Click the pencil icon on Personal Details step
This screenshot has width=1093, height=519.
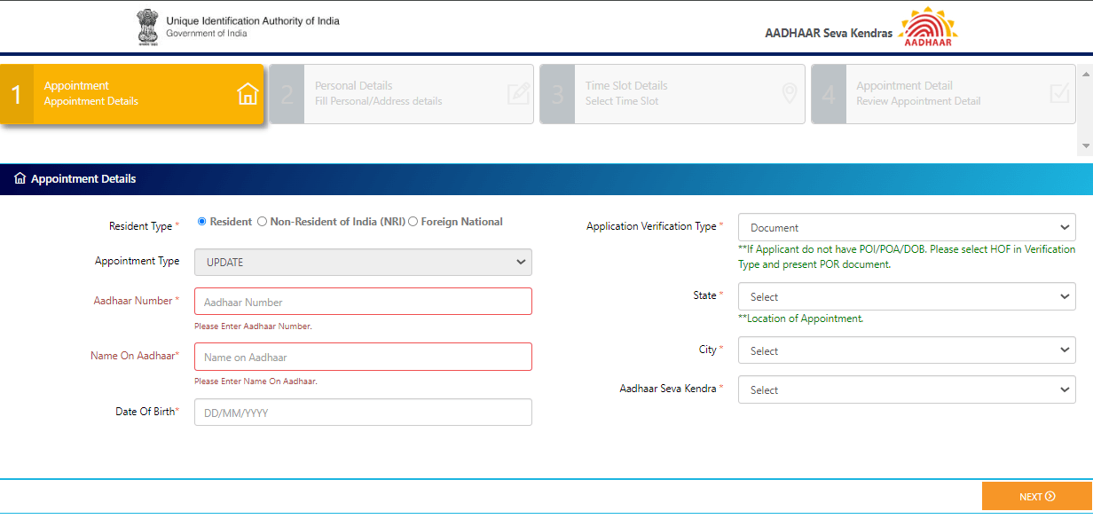point(518,92)
